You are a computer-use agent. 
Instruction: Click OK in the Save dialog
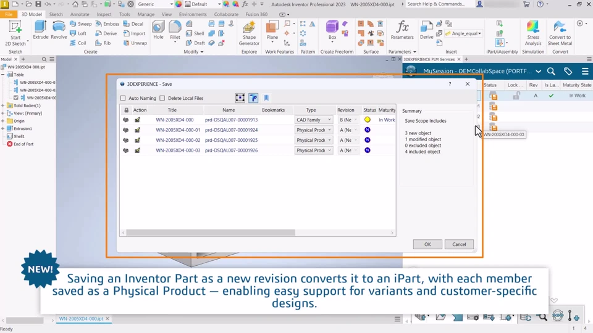click(x=427, y=244)
